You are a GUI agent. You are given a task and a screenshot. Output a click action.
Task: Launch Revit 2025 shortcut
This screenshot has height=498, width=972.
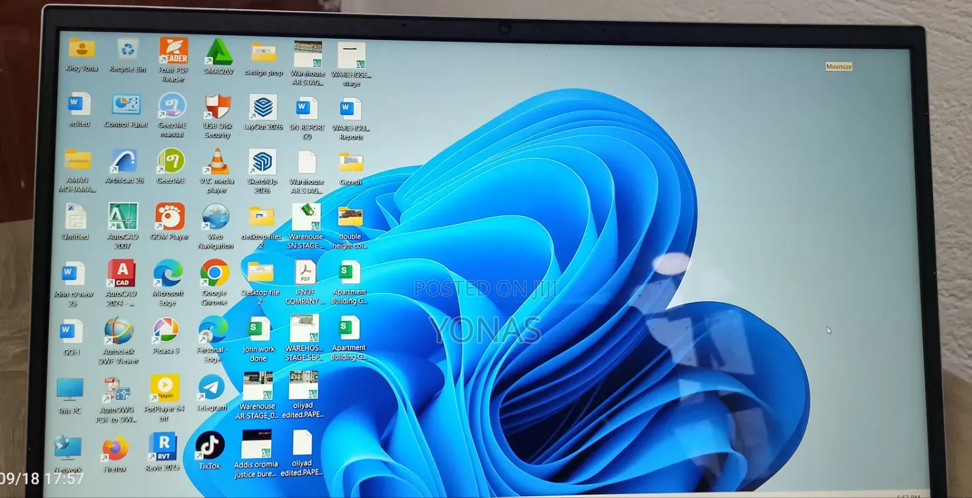[x=163, y=452]
